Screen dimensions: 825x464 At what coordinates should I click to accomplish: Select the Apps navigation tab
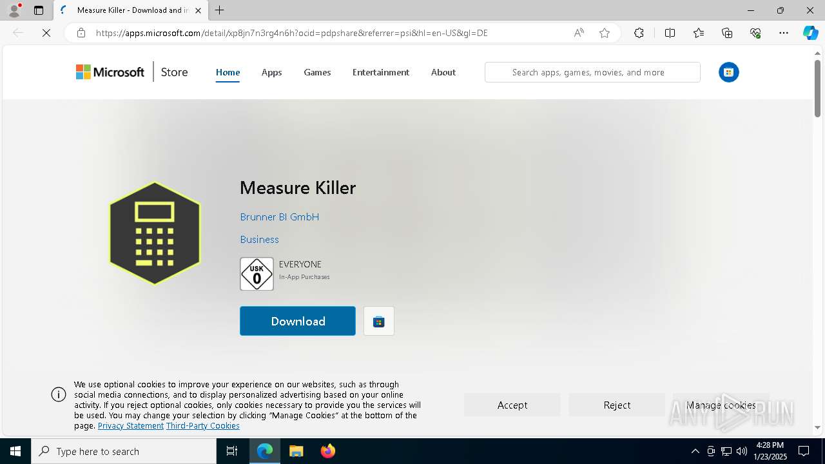coord(271,72)
